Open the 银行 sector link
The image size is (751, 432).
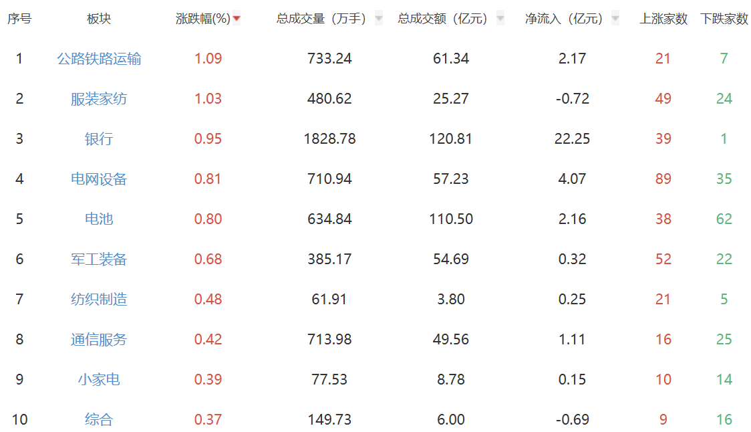[99, 139]
